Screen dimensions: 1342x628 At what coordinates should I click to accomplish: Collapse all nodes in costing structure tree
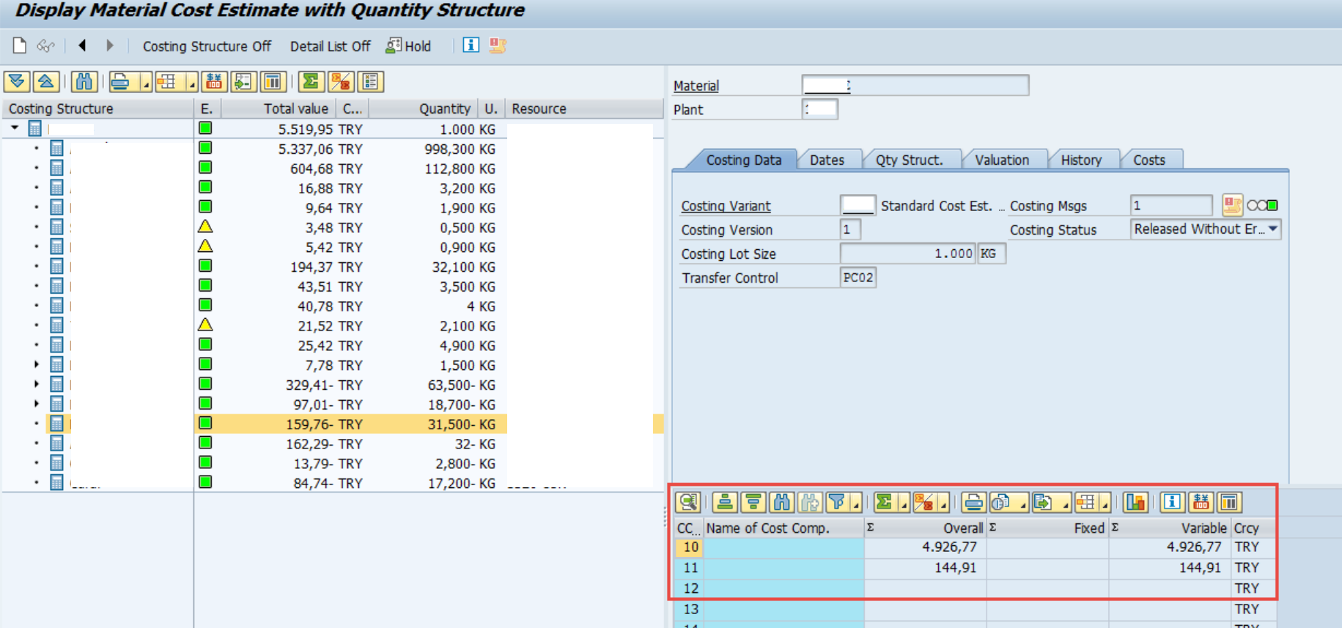pyautogui.click(x=46, y=81)
